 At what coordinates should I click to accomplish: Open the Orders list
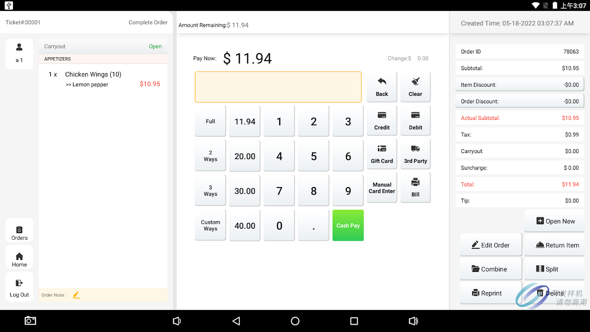(x=19, y=230)
